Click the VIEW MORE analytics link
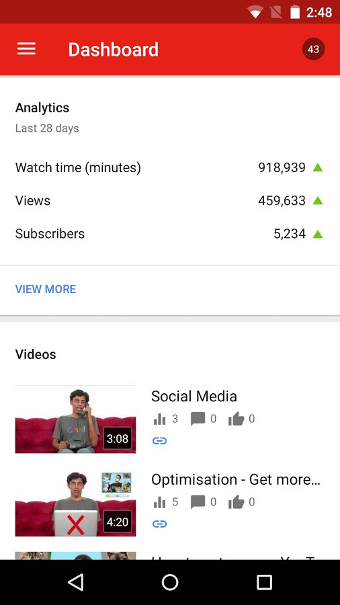This screenshot has height=605, width=340. coord(46,289)
